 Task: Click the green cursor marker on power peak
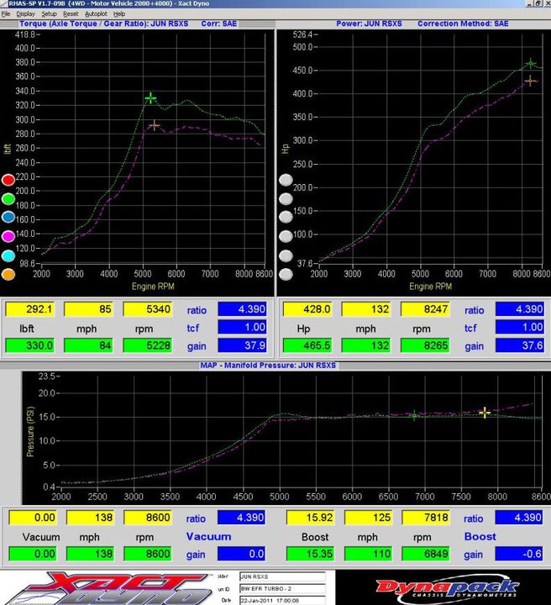[x=531, y=63]
